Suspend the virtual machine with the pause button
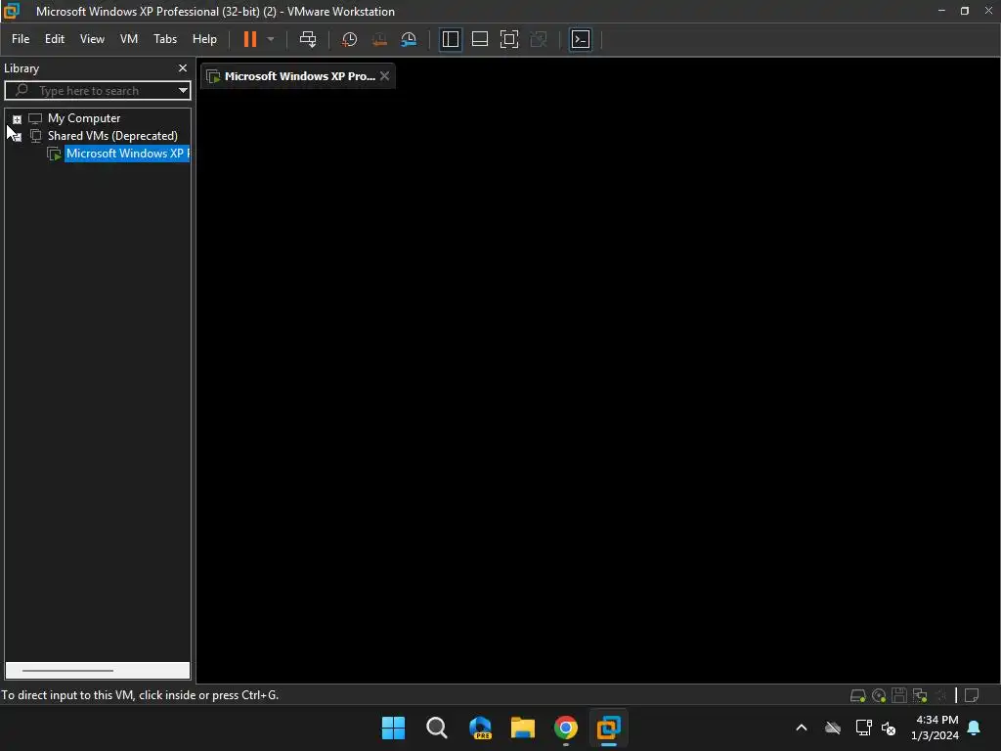 (x=249, y=39)
